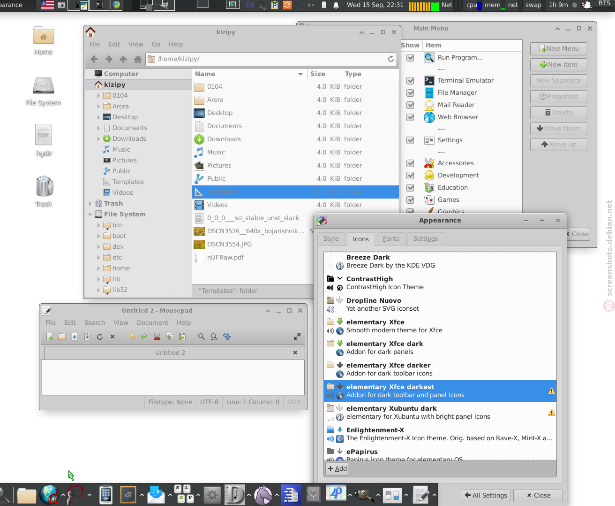Toggle Show checkbox for Settings
615x506 pixels.
[411, 140]
